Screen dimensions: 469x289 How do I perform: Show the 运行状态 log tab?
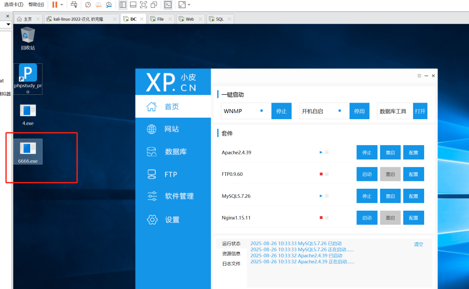[231, 244]
